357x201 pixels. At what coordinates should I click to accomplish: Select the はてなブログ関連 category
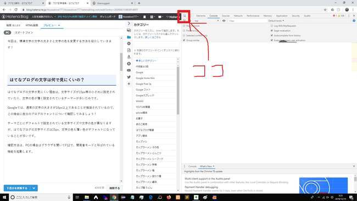[x=145, y=130]
